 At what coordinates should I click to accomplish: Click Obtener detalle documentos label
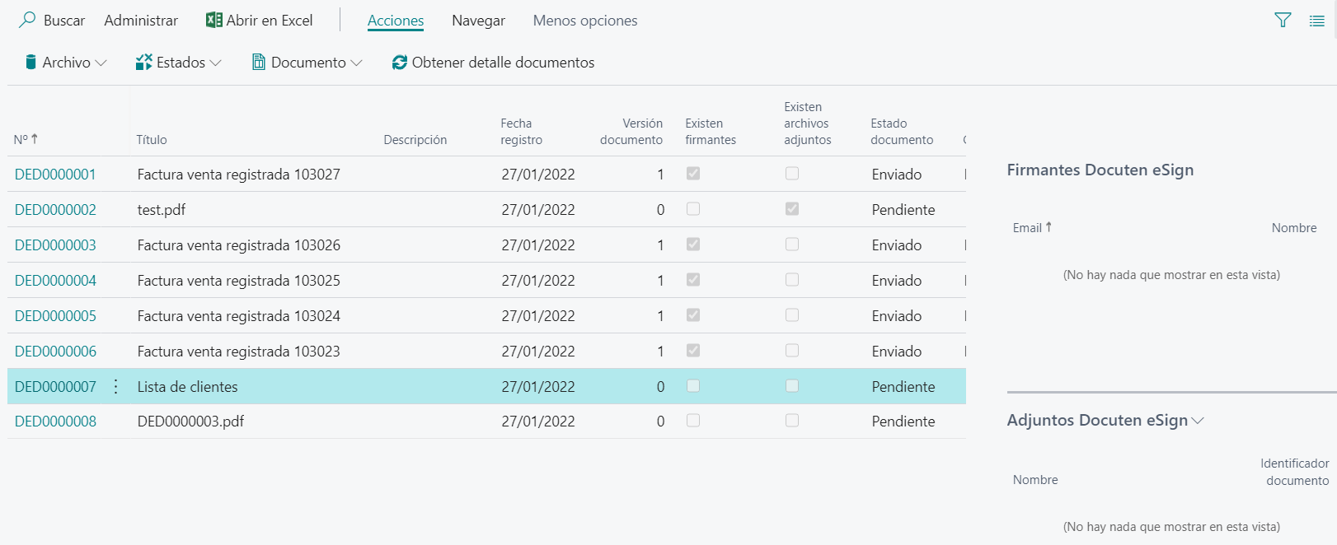[503, 63]
